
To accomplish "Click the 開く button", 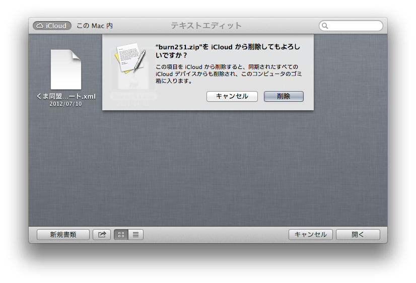I will point(358,235).
